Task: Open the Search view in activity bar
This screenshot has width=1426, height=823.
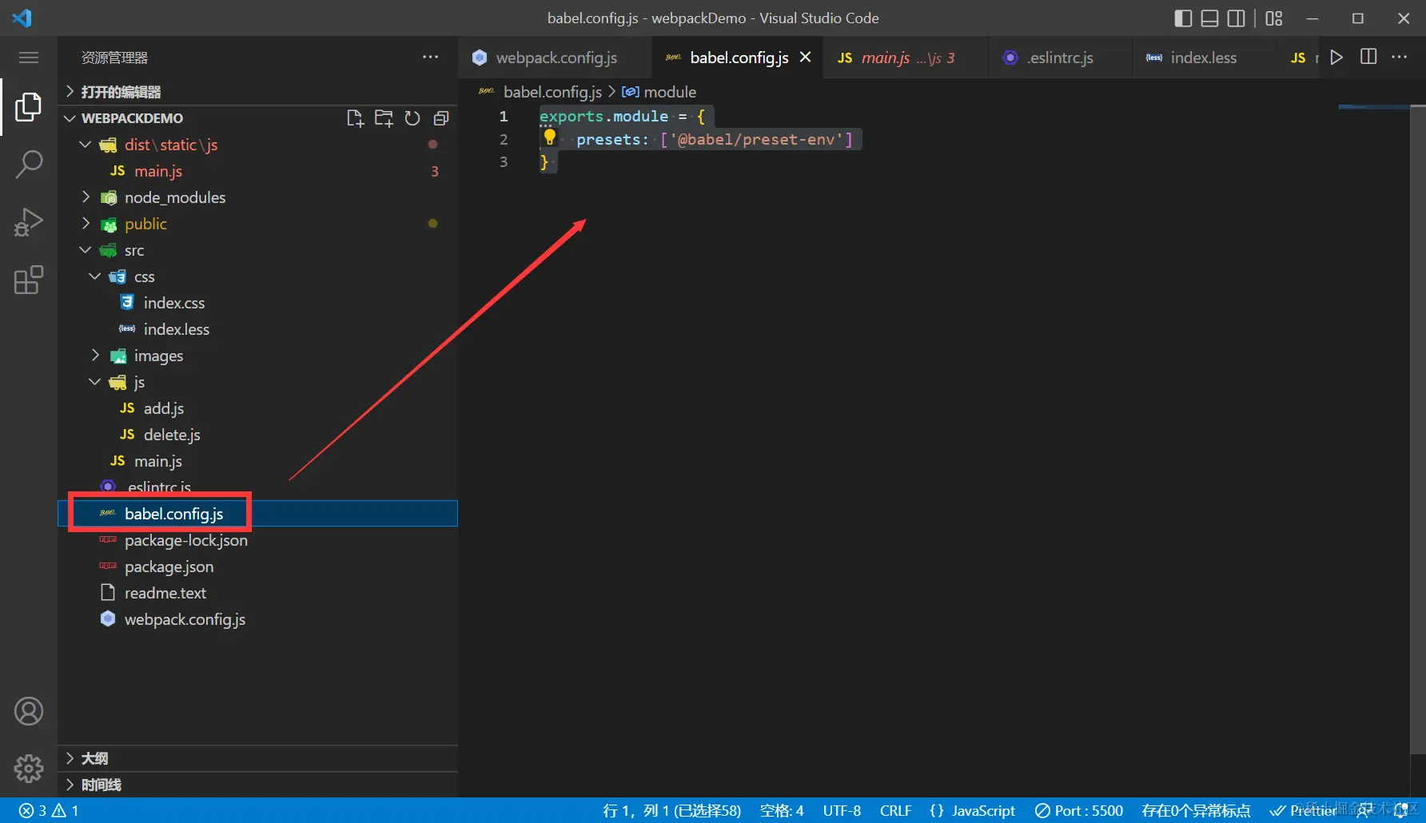Action: [28, 164]
